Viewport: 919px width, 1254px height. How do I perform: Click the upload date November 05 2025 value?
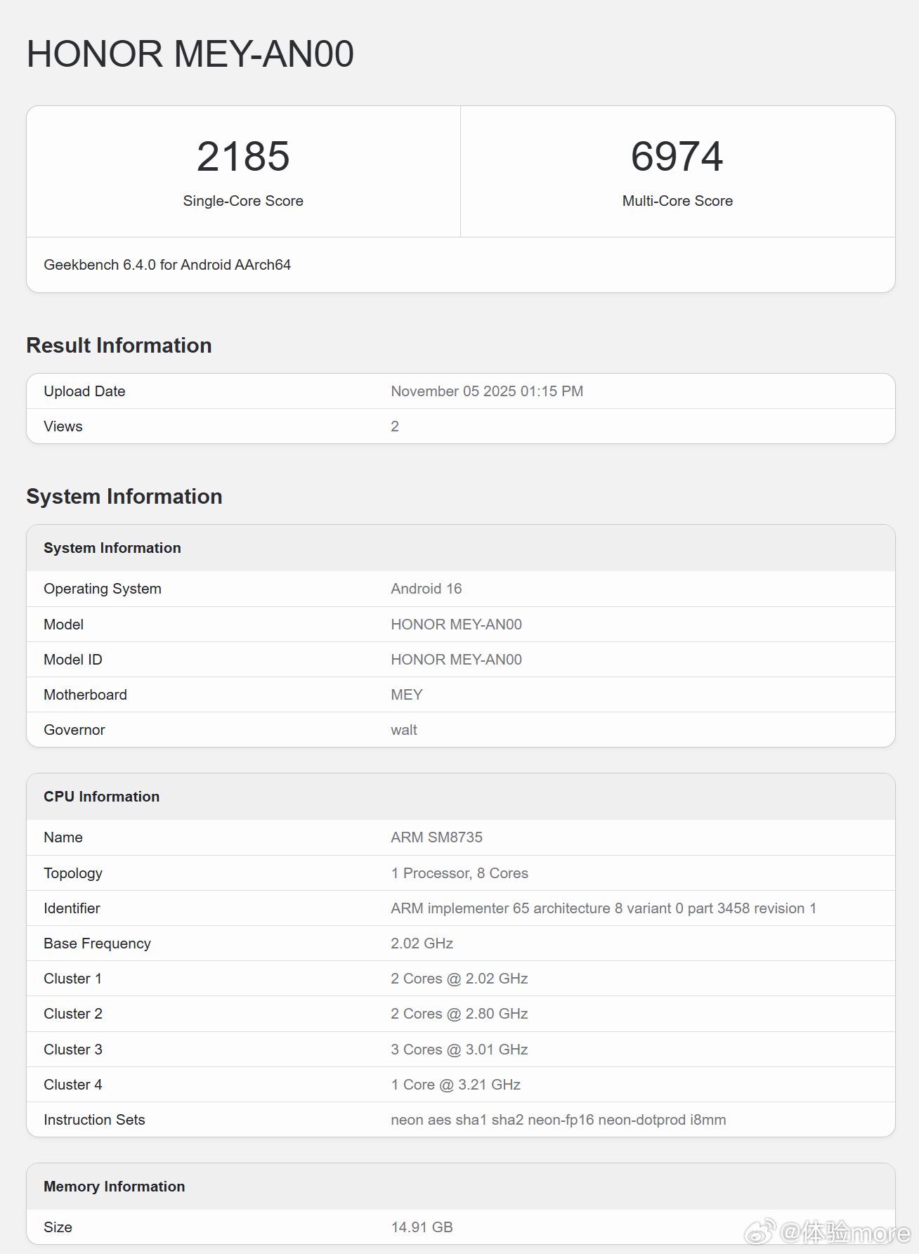[x=487, y=391]
